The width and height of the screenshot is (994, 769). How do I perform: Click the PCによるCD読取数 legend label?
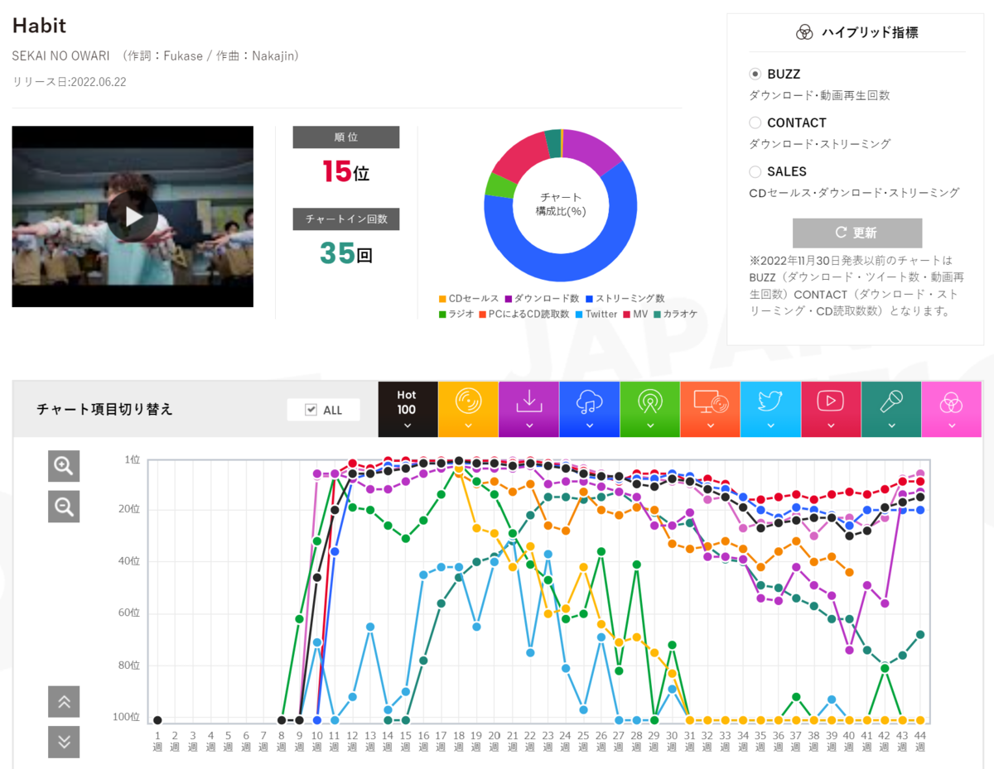coord(528,315)
